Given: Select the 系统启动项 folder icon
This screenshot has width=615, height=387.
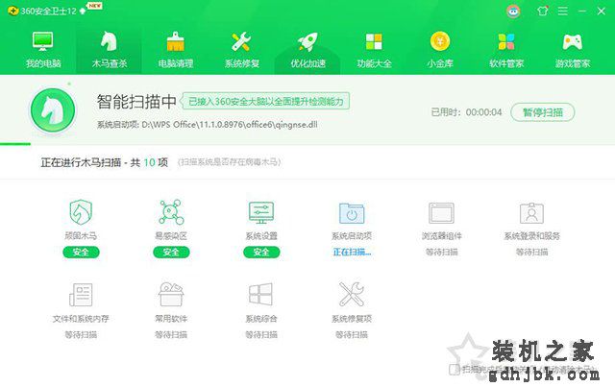Looking at the screenshot, I should [x=352, y=213].
